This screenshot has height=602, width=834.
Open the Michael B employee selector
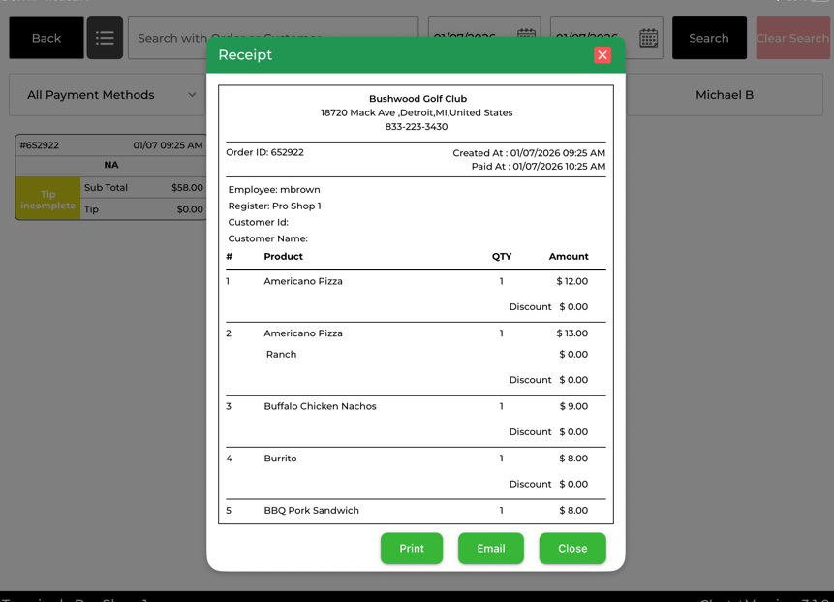pyautogui.click(x=724, y=95)
